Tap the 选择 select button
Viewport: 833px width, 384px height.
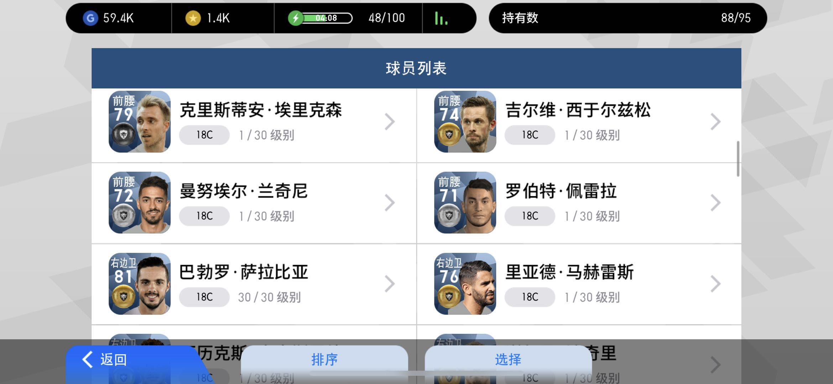click(508, 360)
